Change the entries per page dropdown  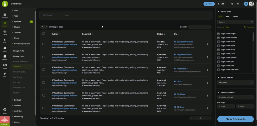tap(44, 27)
